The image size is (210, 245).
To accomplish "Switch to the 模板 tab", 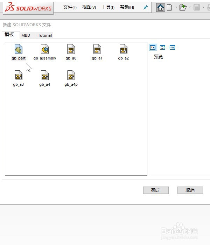I will pyautogui.click(x=11, y=35).
